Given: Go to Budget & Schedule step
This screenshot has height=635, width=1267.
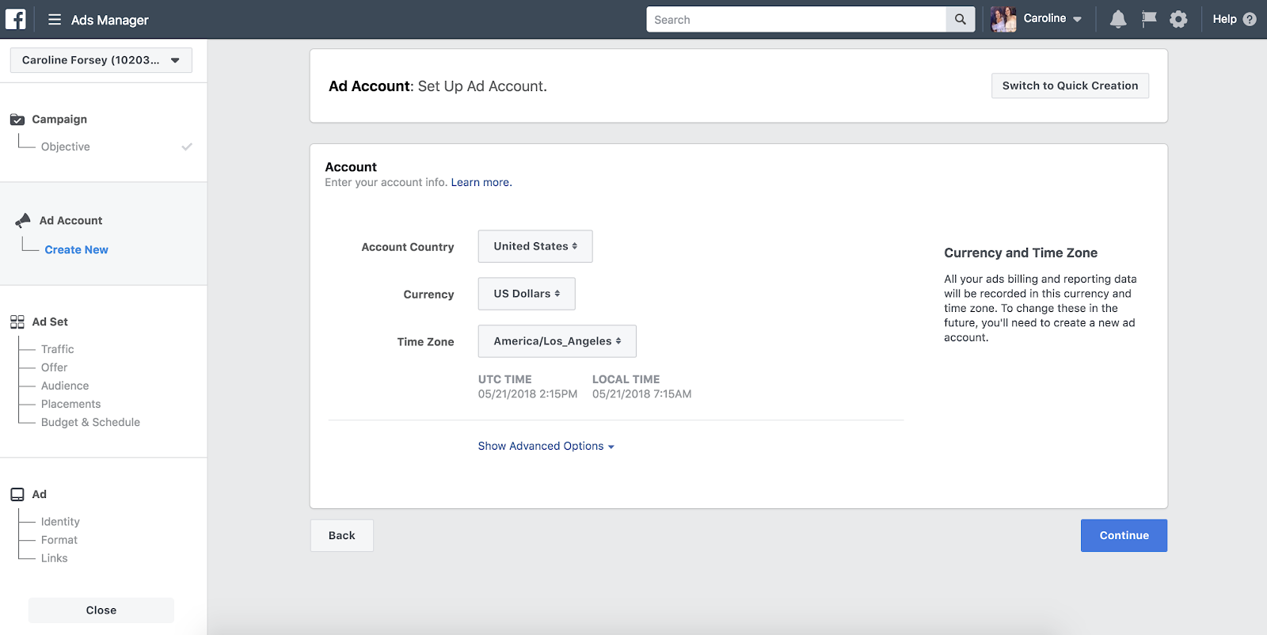Looking at the screenshot, I should point(90,422).
